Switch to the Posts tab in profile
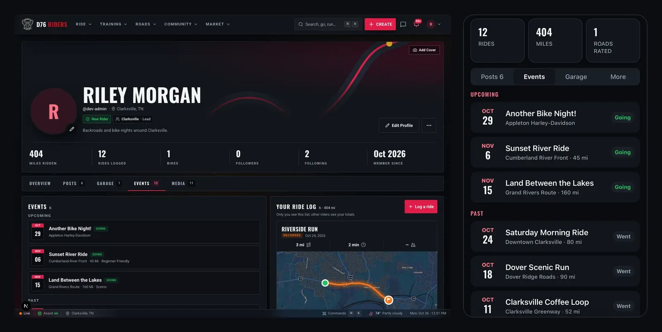 pos(73,184)
